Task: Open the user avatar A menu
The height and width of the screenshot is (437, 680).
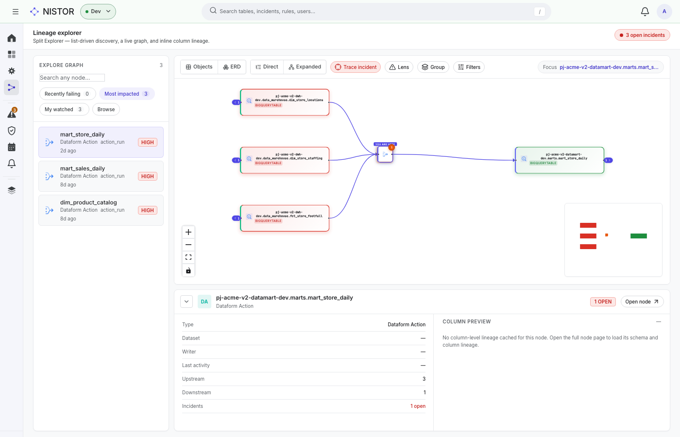Action: pyautogui.click(x=664, y=12)
